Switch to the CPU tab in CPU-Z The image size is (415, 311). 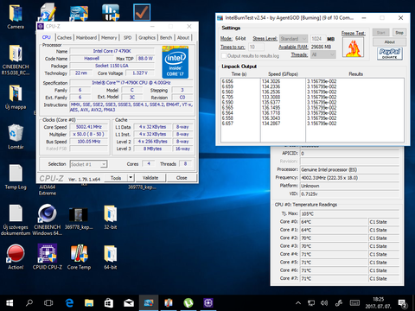tap(47, 37)
